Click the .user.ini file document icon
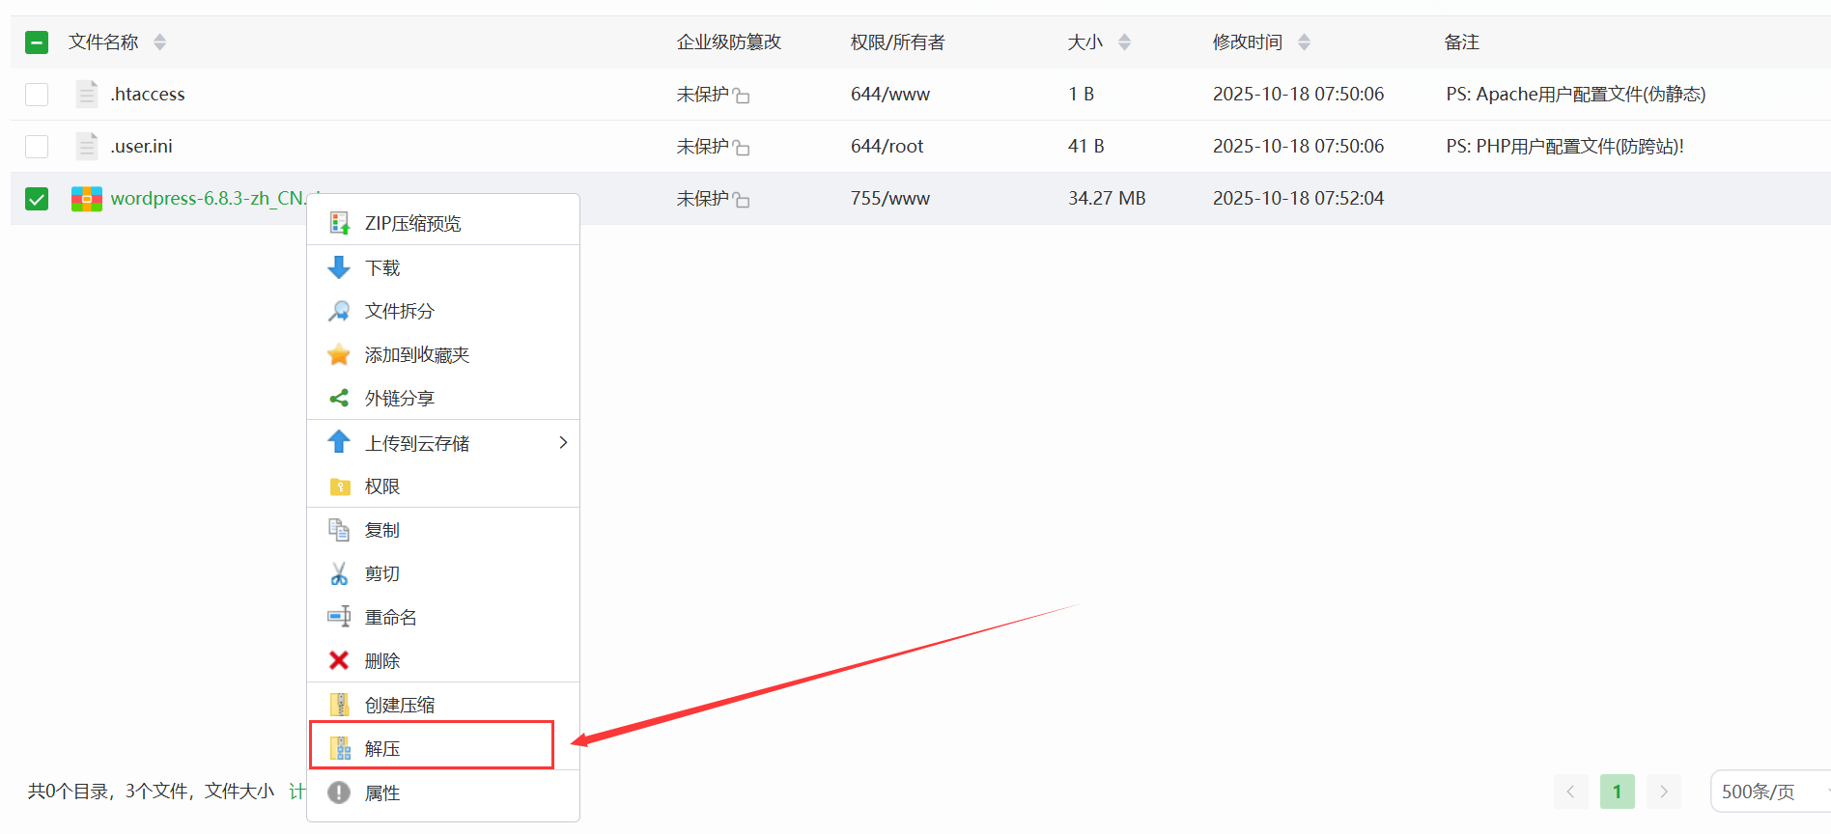 coord(87,146)
